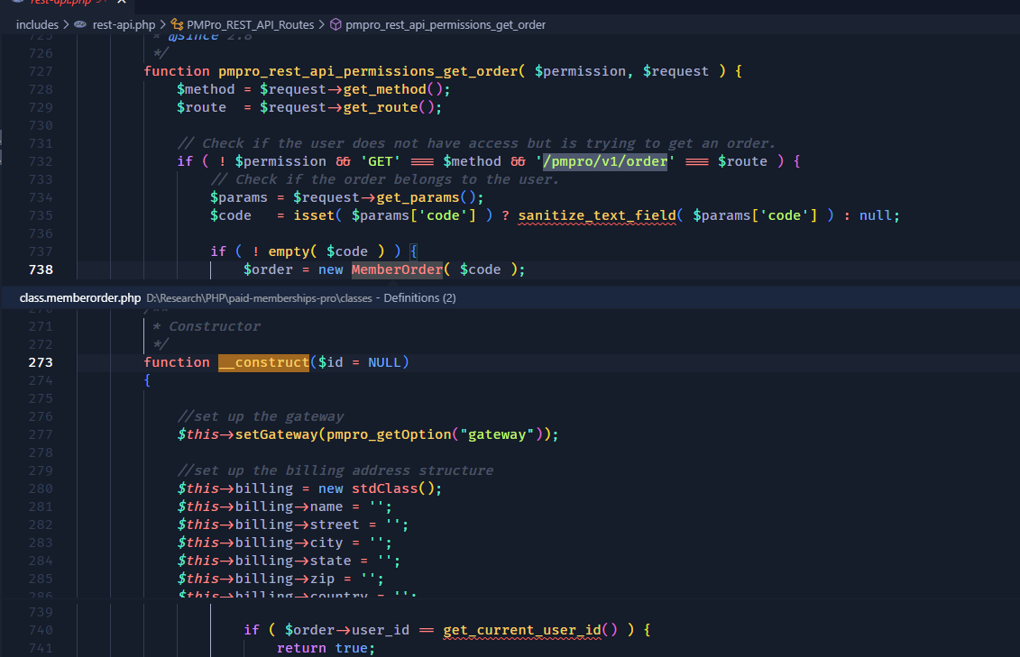The height and width of the screenshot is (657, 1020).
Task: Click billing->name on line 281
Action: tap(289, 506)
